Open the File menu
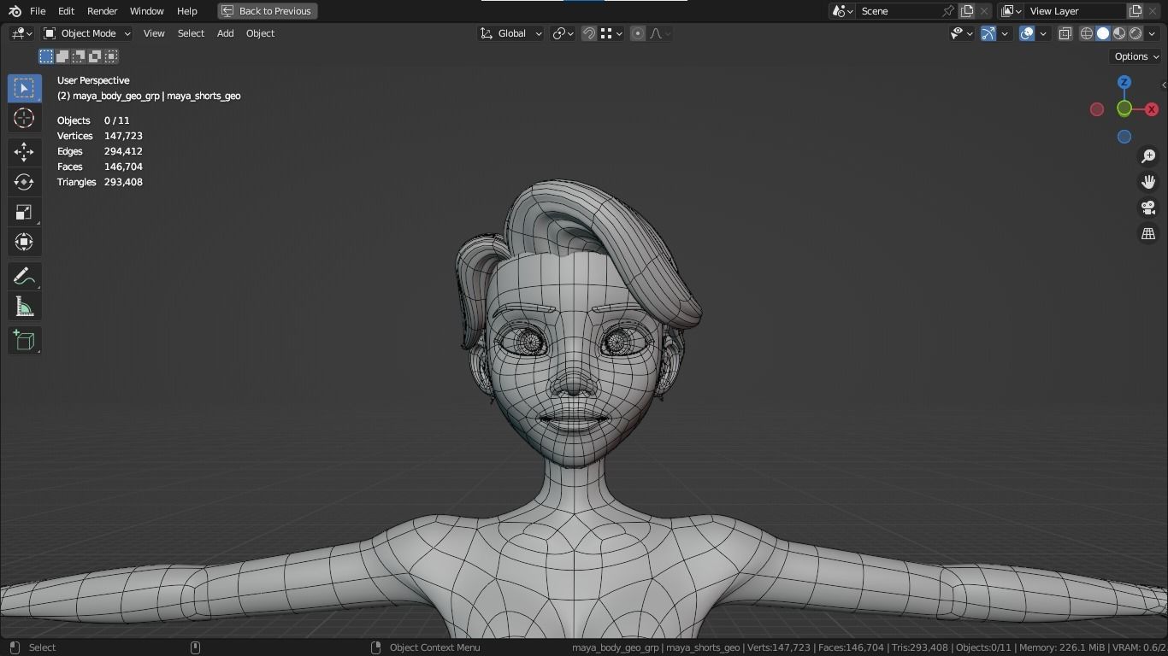1168x656 pixels. [x=38, y=11]
